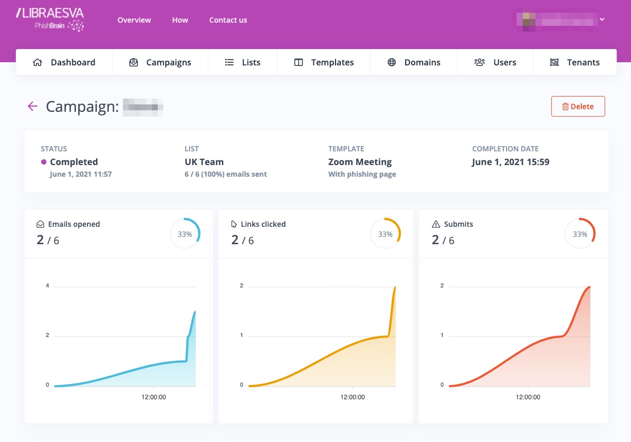Click the Emails opened 33% progress ring
Image resolution: width=631 pixels, height=442 pixels.
point(185,234)
